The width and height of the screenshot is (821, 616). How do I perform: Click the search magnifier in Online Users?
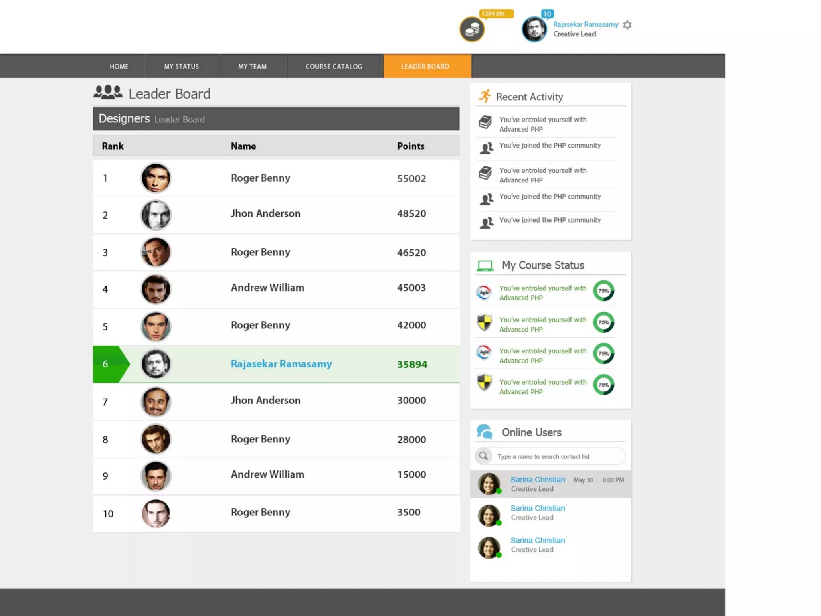483,456
